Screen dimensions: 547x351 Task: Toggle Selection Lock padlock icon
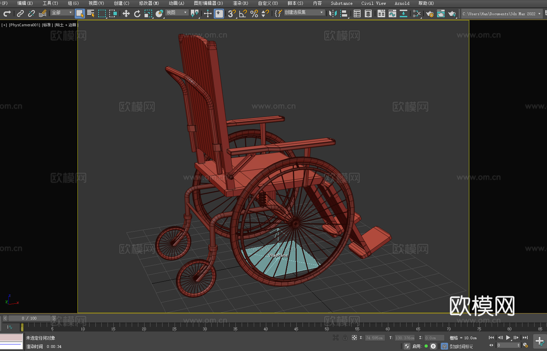click(345, 338)
